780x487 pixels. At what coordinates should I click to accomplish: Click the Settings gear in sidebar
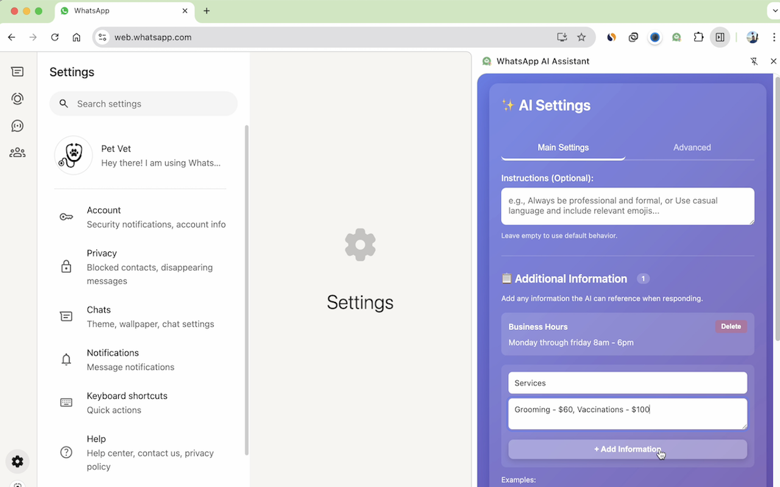18,461
